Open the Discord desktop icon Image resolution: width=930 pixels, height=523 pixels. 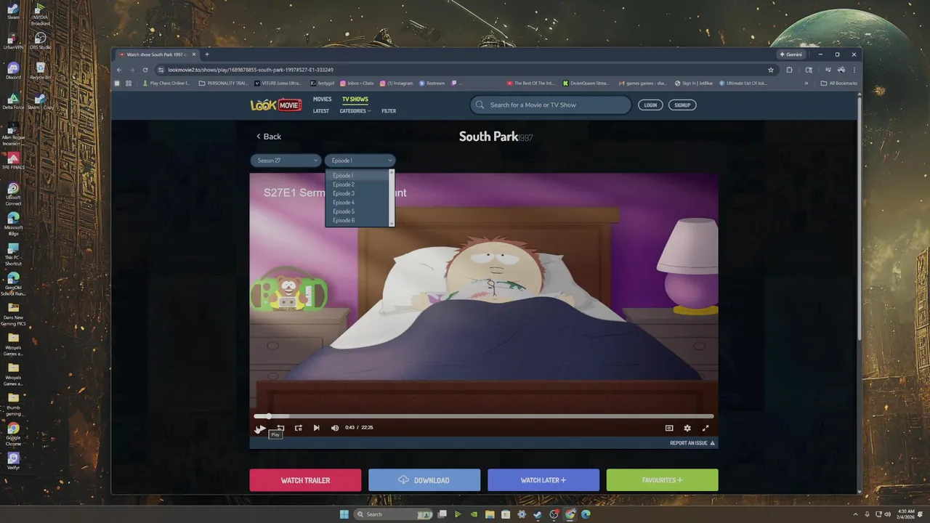13,70
